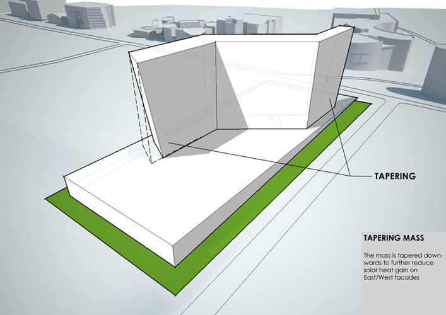Click the "TAPERING" callout label

[x=395, y=176]
